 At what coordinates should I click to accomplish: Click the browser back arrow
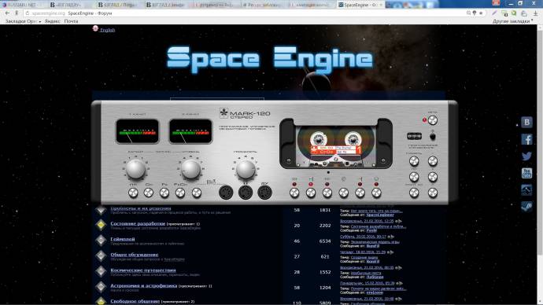click(7, 13)
